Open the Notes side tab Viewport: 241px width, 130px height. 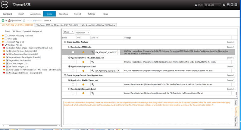pyautogui.click(x=236, y=119)
